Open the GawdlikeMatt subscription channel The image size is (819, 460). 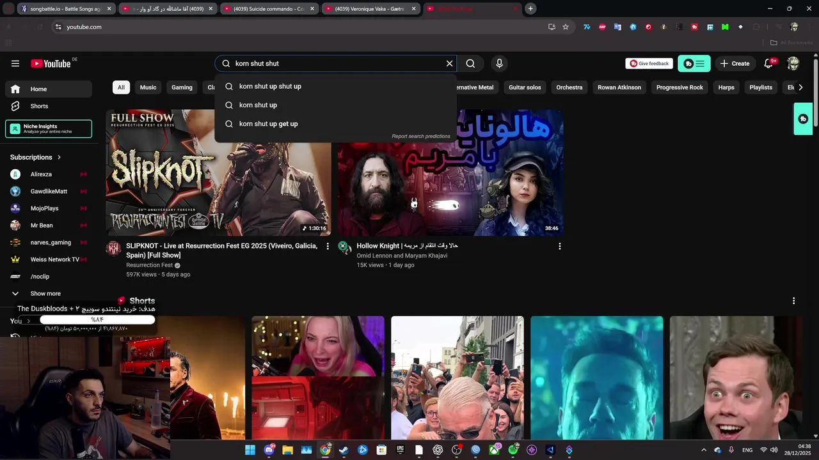pos(49,191)
